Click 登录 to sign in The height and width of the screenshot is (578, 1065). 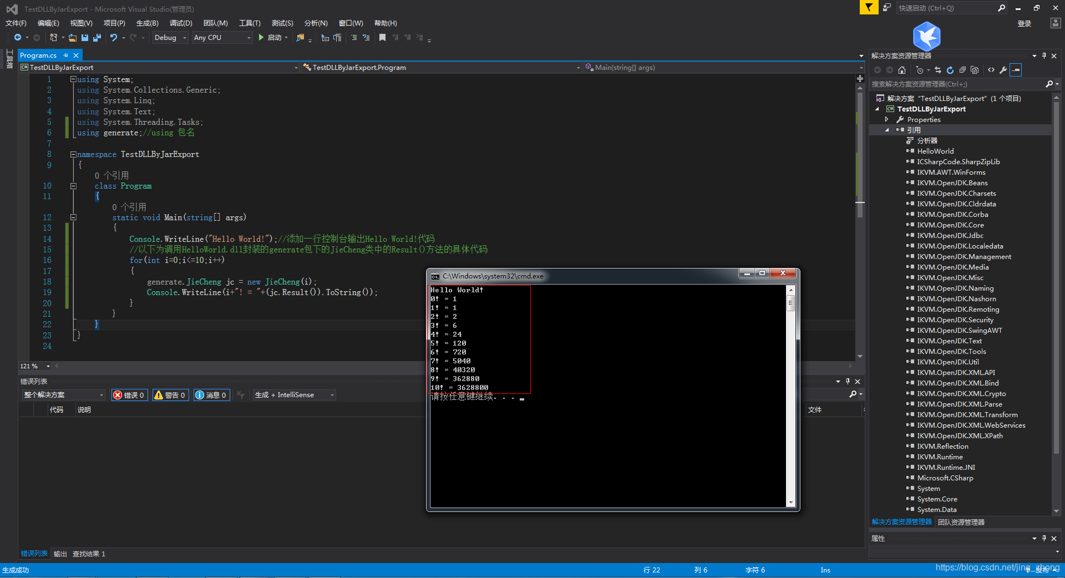(1025, 24)
